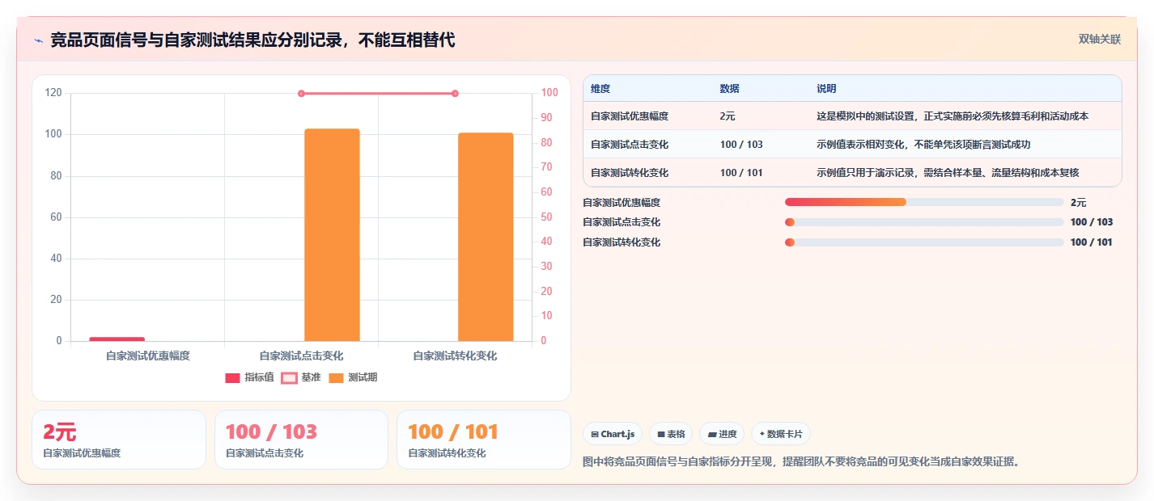Click the red 指标值 legend swatch
This screenshot has height=501, width=1154.
[233, 377]
